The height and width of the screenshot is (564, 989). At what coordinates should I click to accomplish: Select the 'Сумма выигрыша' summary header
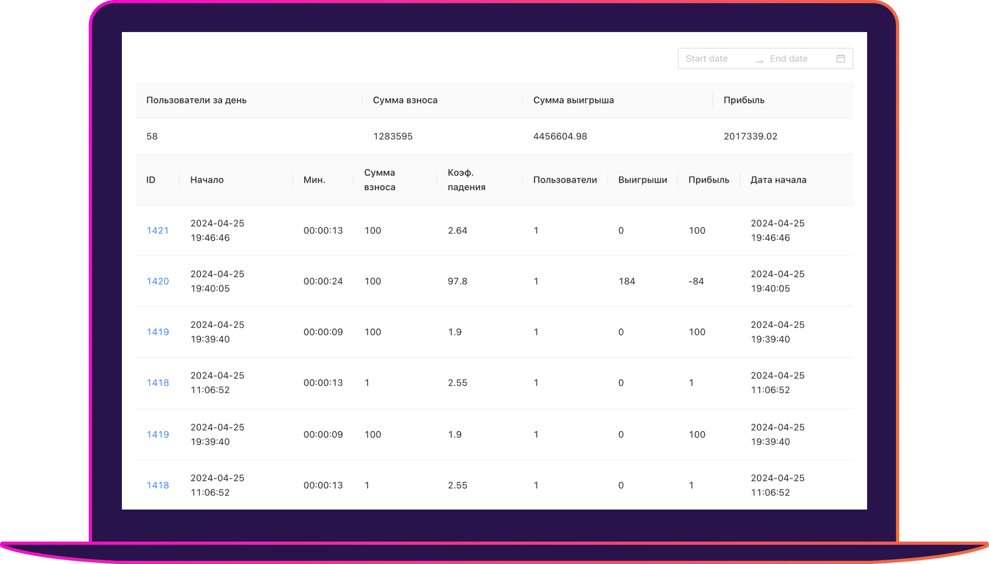tap(574, 100)
